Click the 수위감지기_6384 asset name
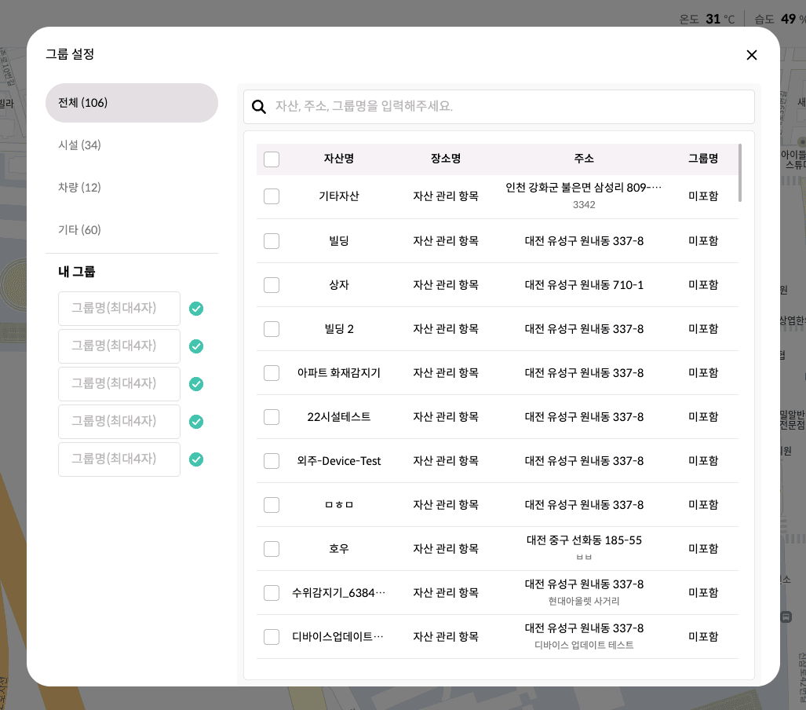 [x=339, y=593]
